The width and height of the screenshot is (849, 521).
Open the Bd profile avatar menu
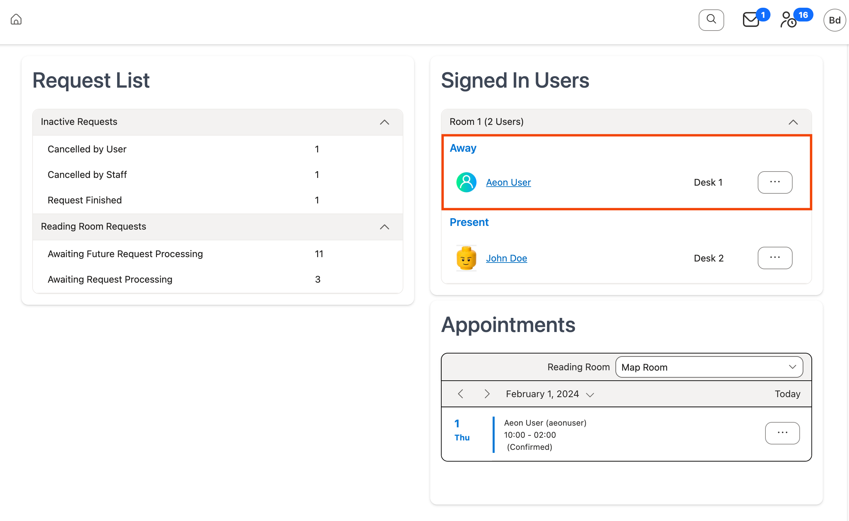pos(834,20)
